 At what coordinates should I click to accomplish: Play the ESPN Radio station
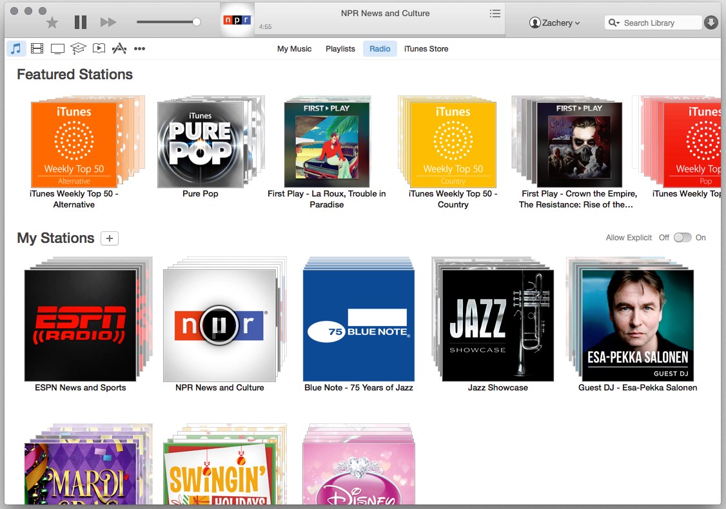(x=81, y=325)
